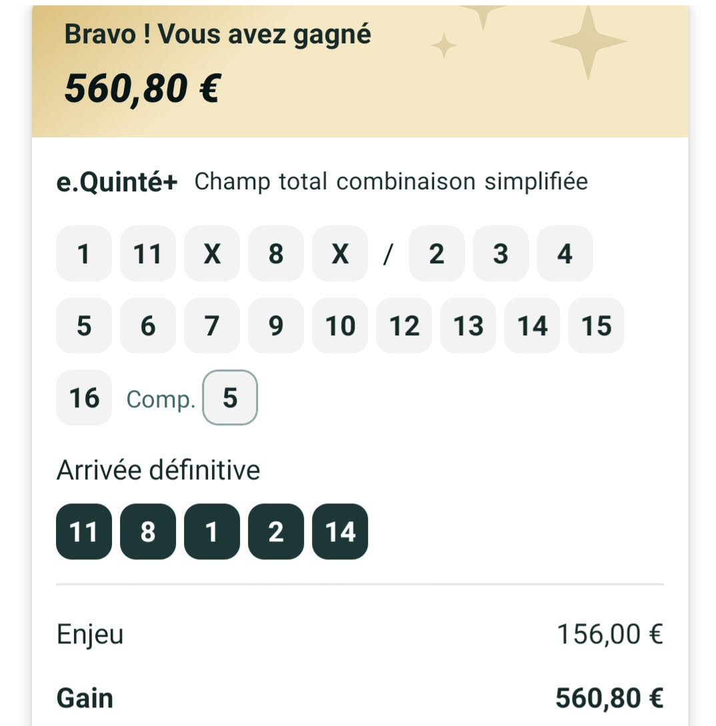The image size is (716, 726).
Task: Tap the number 9 chip
Action: tap(276, 326)
